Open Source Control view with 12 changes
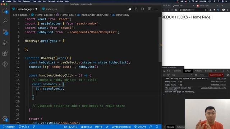The width and height of the screenshot is (230, 129). tap(5, 32)
